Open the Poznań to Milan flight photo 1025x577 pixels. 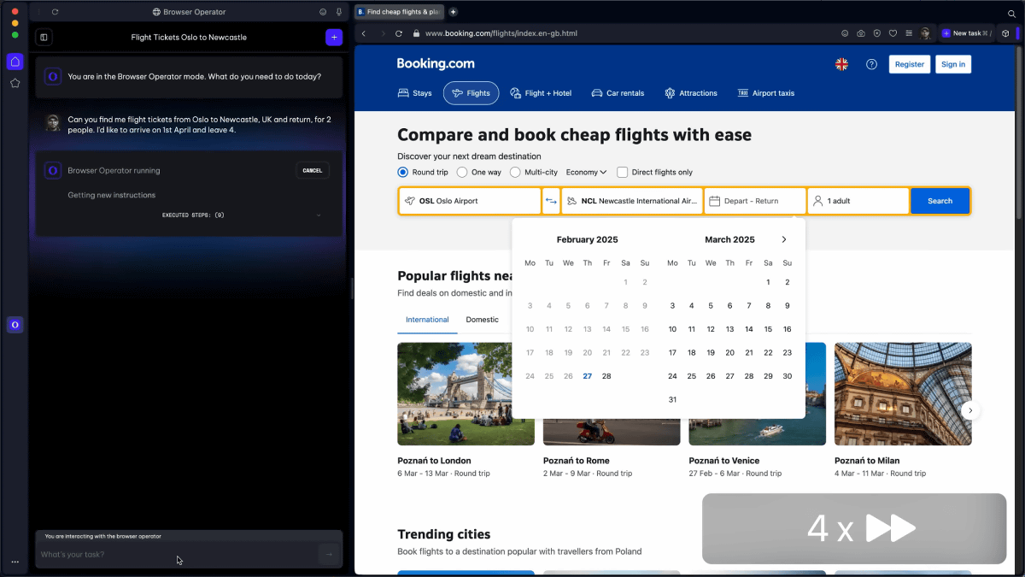coord(903,394)
